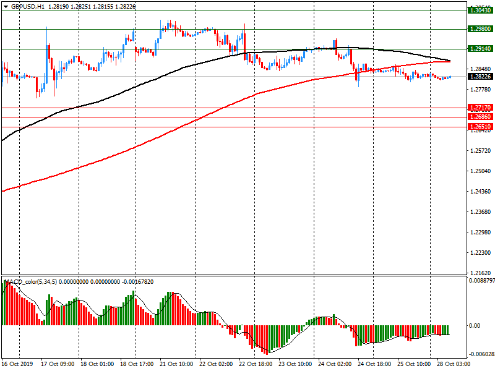This screenshot has height=371, width=495.
Task: Click the 22 Oct 18:00 time label
Action: 256,364
